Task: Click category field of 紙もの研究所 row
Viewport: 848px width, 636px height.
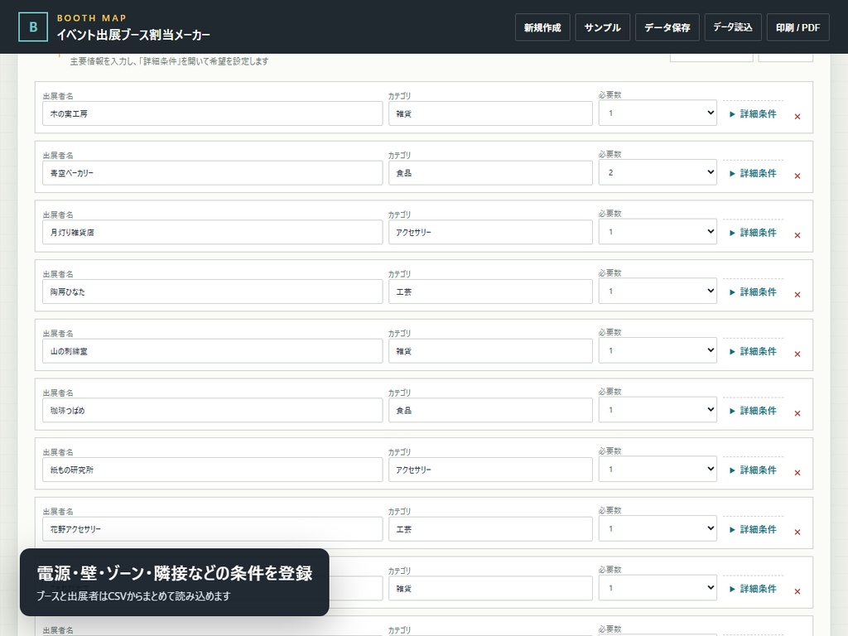Action: point(490,470)
